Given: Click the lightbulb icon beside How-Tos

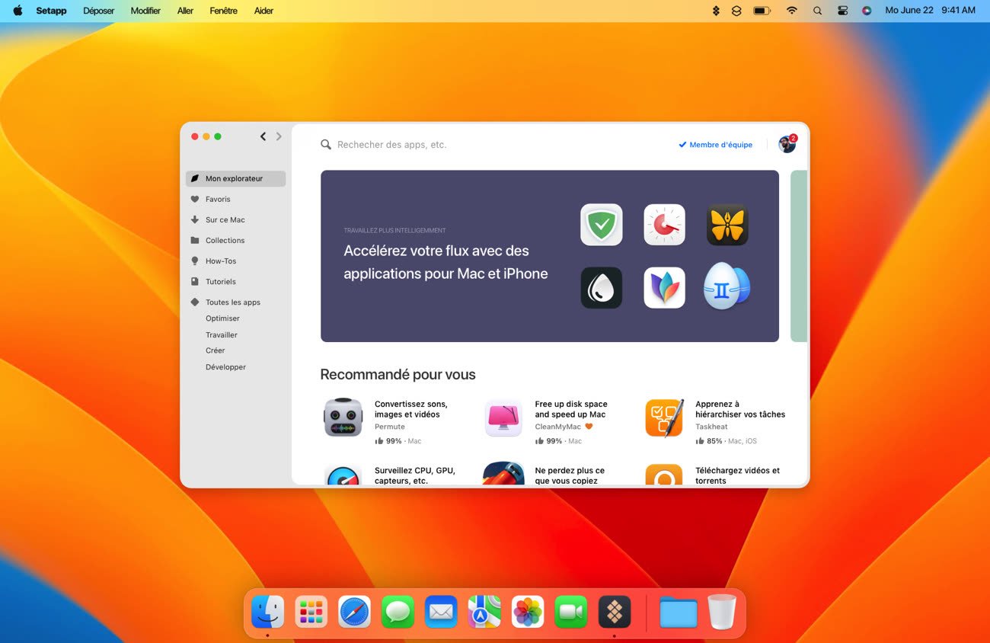Looking at the screenshot, I should coord(195,261).
